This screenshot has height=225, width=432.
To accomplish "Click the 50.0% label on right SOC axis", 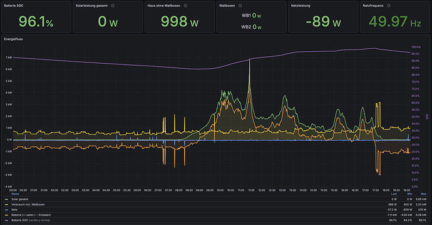I will tap(416, 117).
